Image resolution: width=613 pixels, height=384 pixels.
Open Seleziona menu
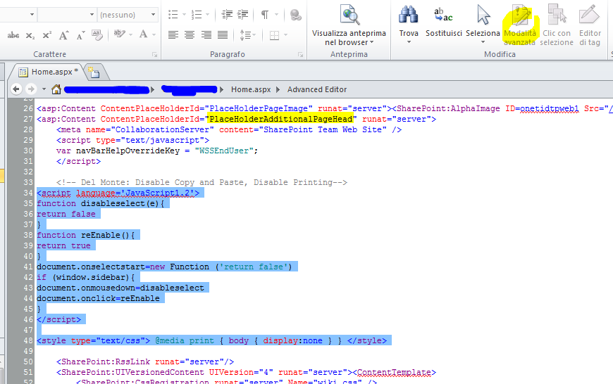click(483, 24)
